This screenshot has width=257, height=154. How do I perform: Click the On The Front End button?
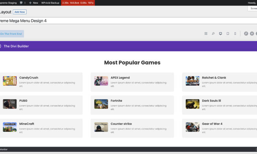(12, 34)
